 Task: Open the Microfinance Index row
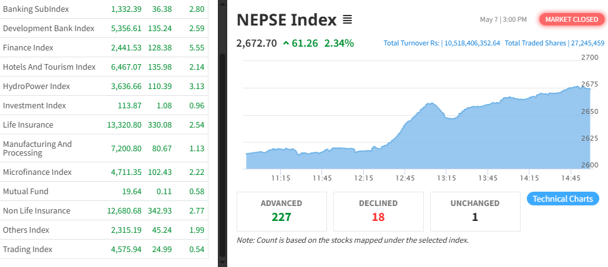(37, 172)
